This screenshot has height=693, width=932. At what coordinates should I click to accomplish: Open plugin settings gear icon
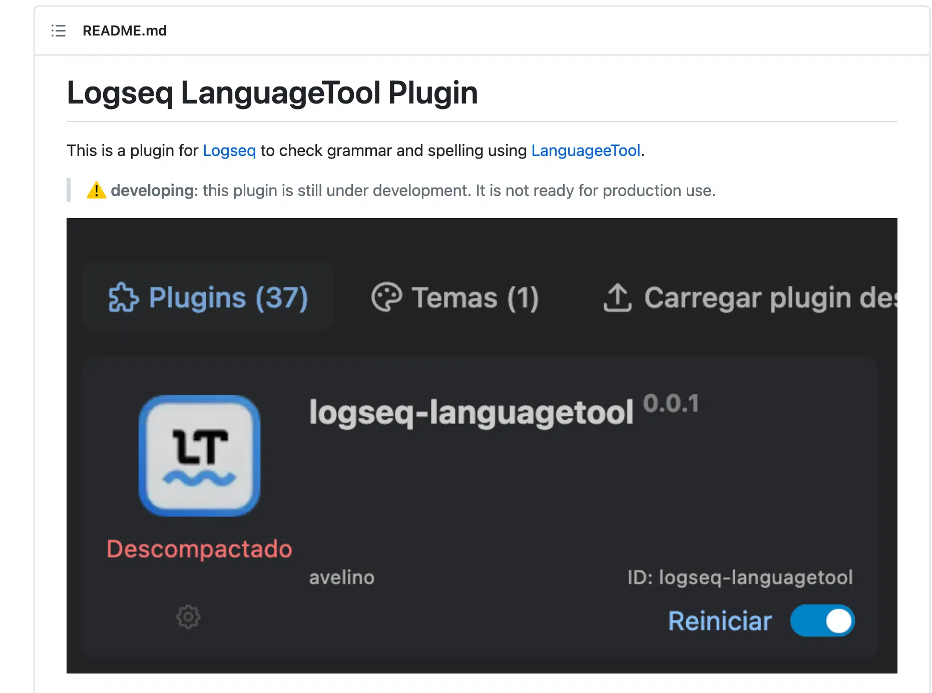point(188,617)
